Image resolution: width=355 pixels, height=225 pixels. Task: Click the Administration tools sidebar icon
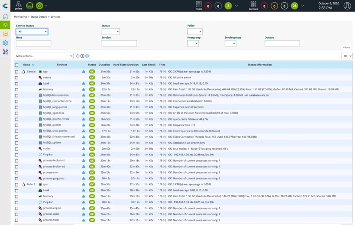[5, 52]
